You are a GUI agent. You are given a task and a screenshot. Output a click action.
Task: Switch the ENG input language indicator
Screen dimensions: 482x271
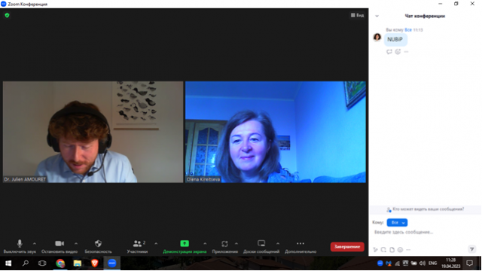432,263
